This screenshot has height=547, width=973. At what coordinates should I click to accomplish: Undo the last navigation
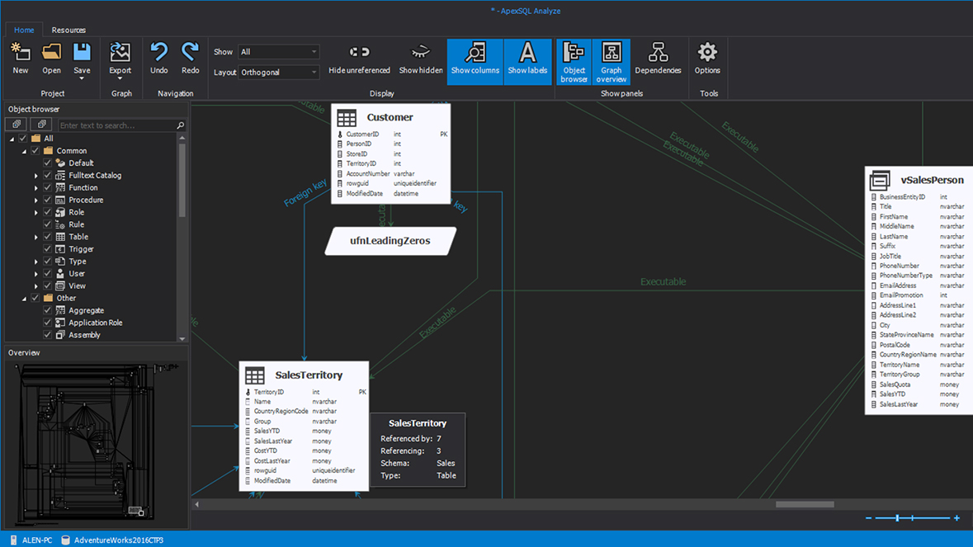158,59
